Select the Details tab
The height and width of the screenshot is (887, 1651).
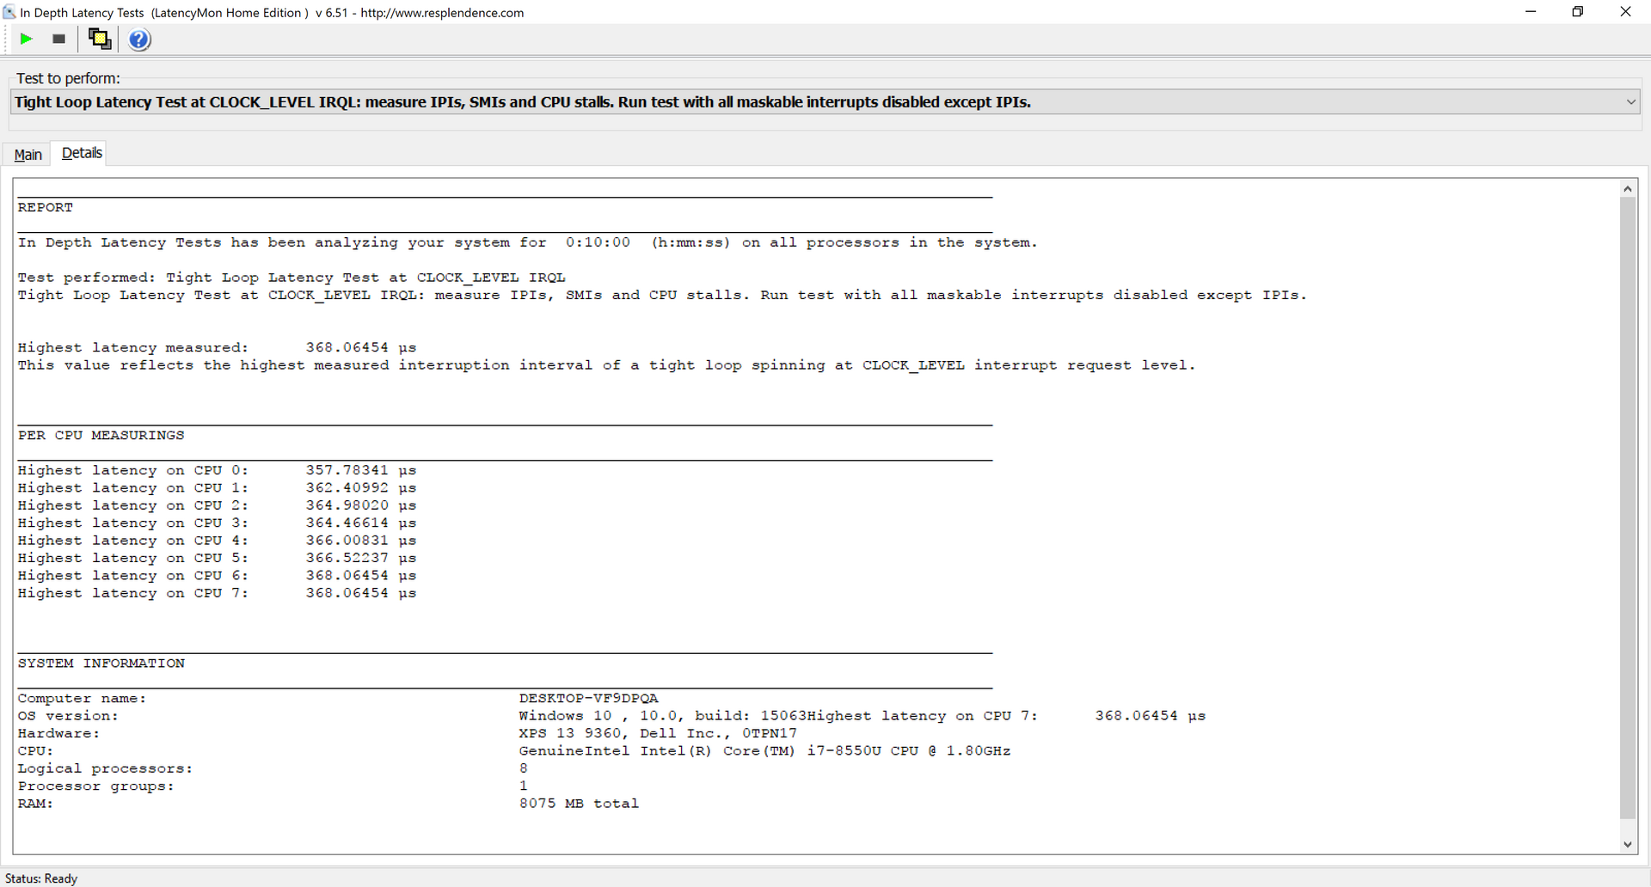pyautogui.click(x=82, y=153)
